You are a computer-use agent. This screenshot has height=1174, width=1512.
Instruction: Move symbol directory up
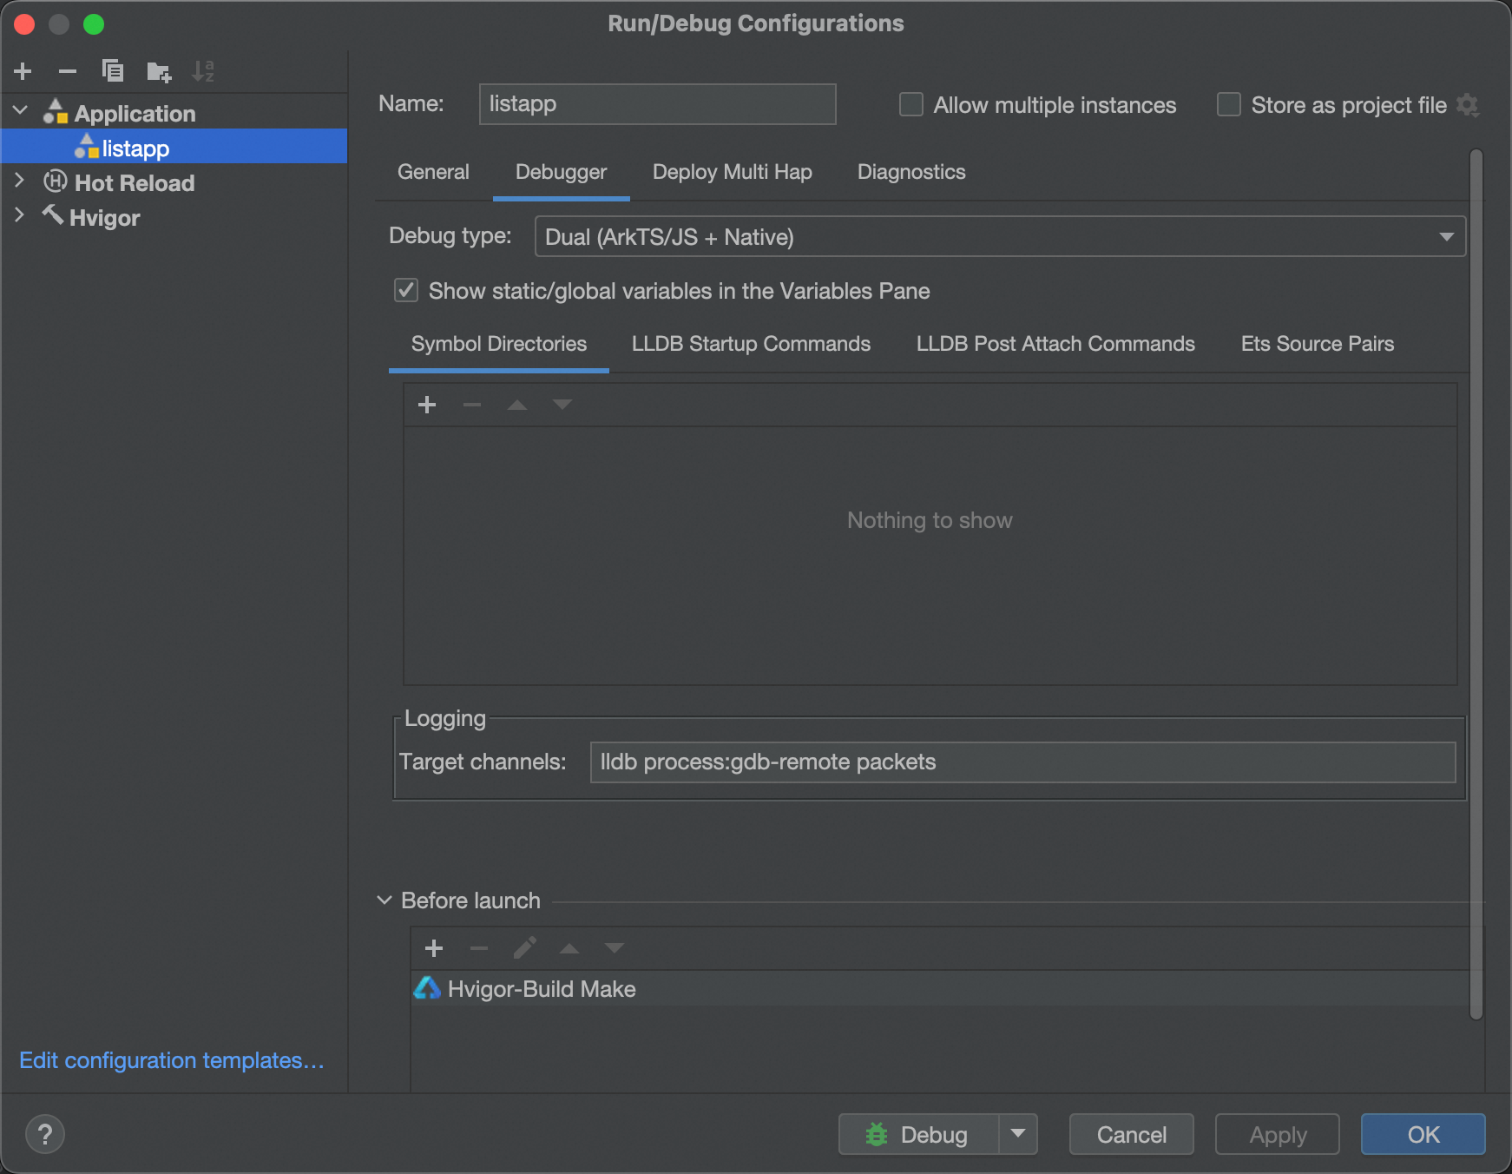point(517,405)
